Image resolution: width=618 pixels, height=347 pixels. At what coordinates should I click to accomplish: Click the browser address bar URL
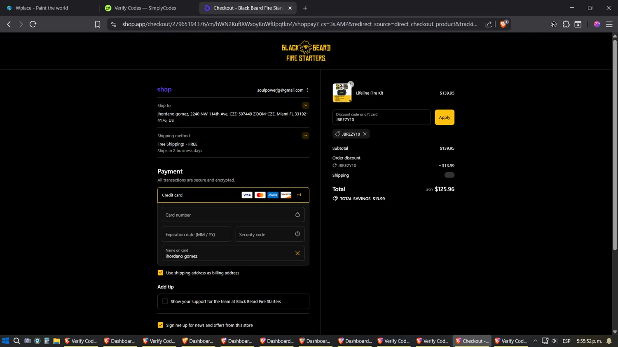[x=300, y=24]
